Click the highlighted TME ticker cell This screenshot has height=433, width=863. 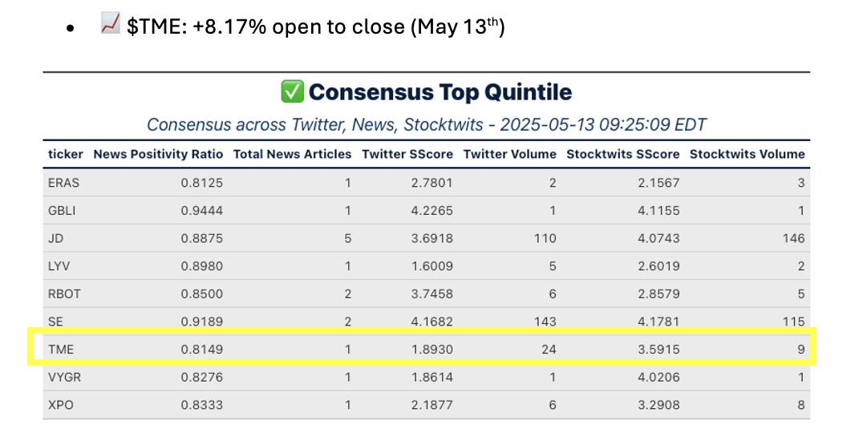tap(61, 349)
